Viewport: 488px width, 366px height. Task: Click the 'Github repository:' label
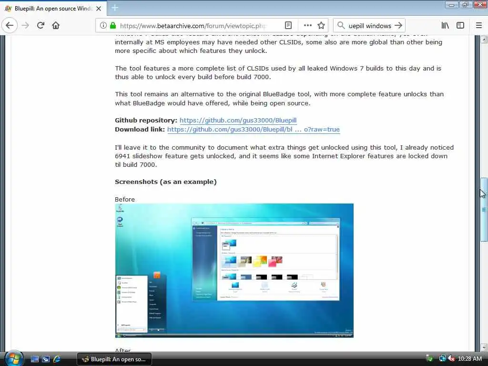click(146, 121)
